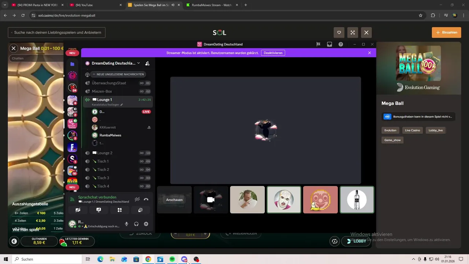The image size is (469, 264).
Task: Click the Lobby_live tag
Action: [x=436, y=130]
